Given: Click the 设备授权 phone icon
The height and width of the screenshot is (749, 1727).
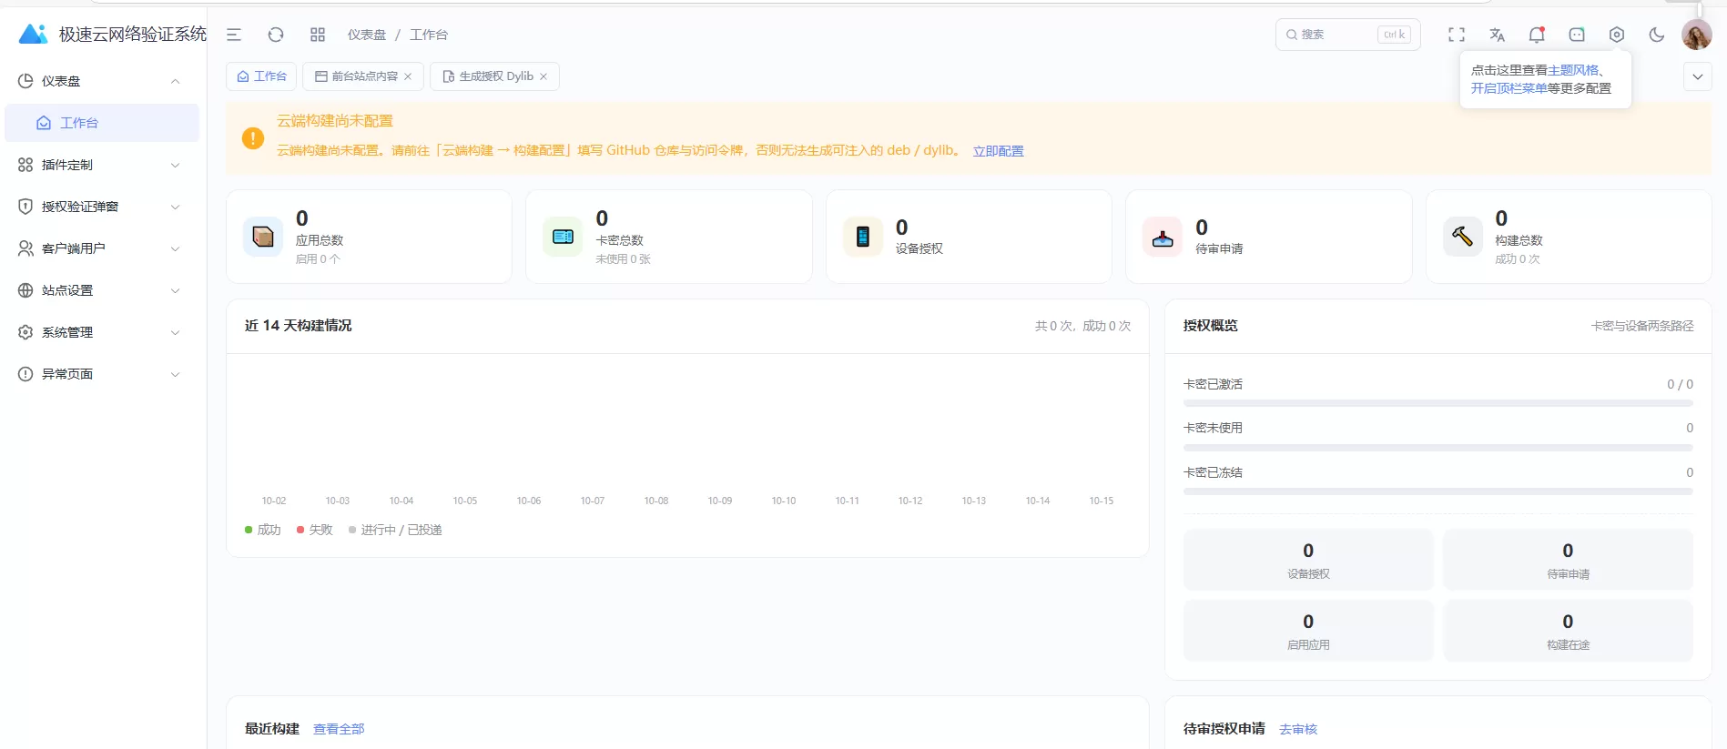Looking at the screenshot, I should pyautogui.click(x=863, y=237).
